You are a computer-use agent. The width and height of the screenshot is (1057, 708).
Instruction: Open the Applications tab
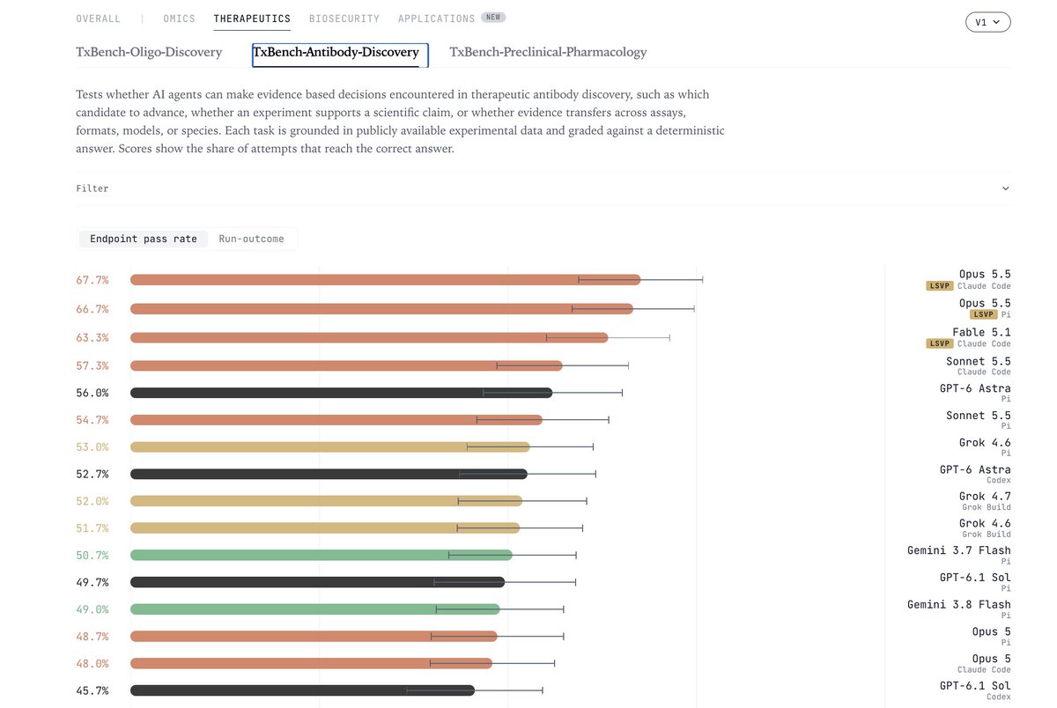(436, 18)
